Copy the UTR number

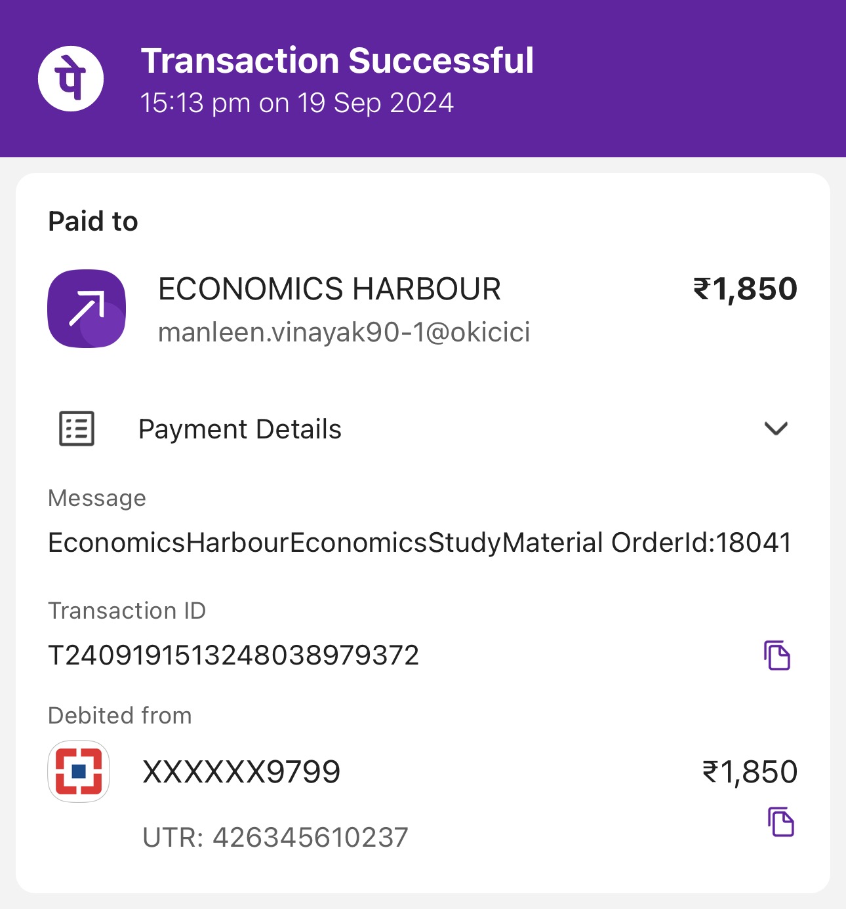(780, 822)
